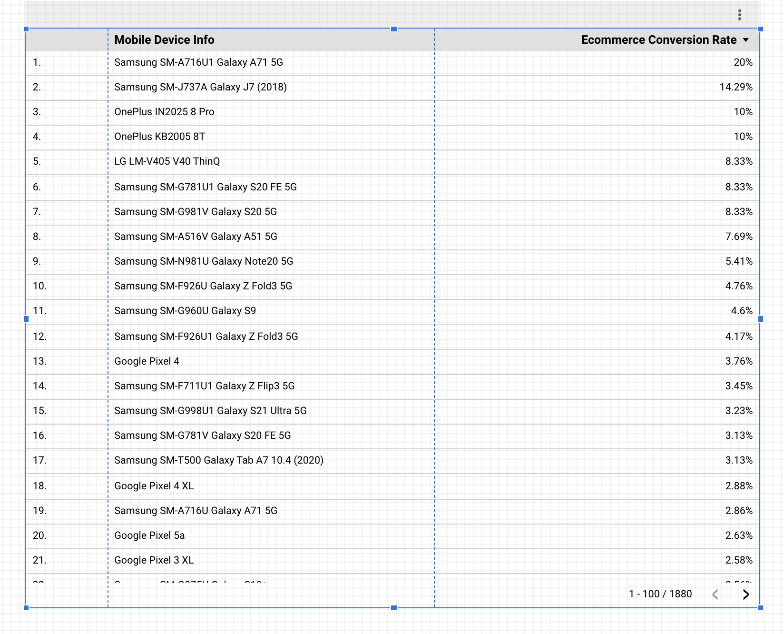Click row number 21.
Viewport: 784px width, 634px height.
(x=39, y=561)
